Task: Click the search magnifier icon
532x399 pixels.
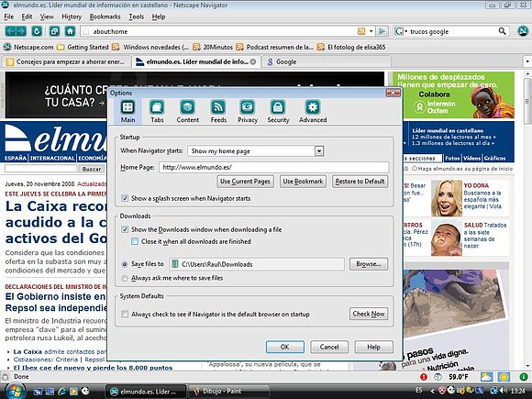Action: coord(502,31)
